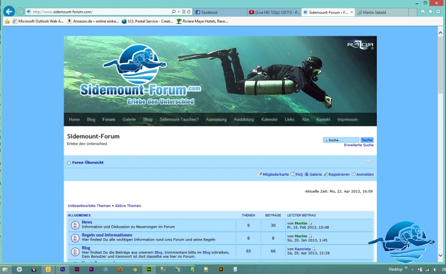Open the Blog forum title
The image size is (446, 274).
[86, 248]
